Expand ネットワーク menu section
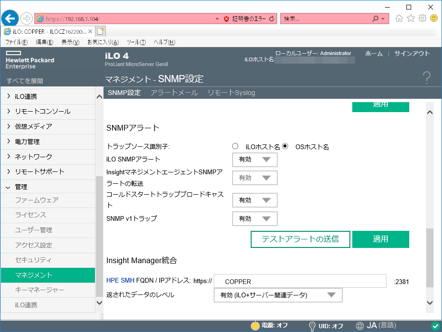Viewport: 442px width, 332px height. coord(48,157)
